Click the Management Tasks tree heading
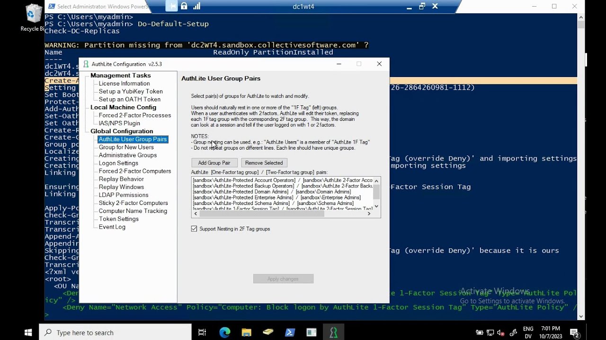Viewport: 606px width, 340px height. [x=120, y=76]
